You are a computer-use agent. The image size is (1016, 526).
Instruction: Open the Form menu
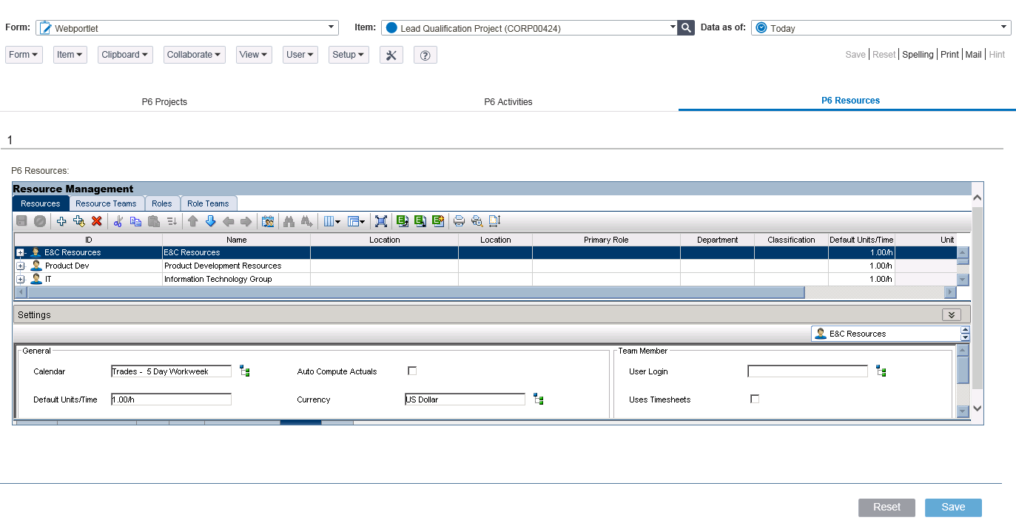tap(24, 55)
